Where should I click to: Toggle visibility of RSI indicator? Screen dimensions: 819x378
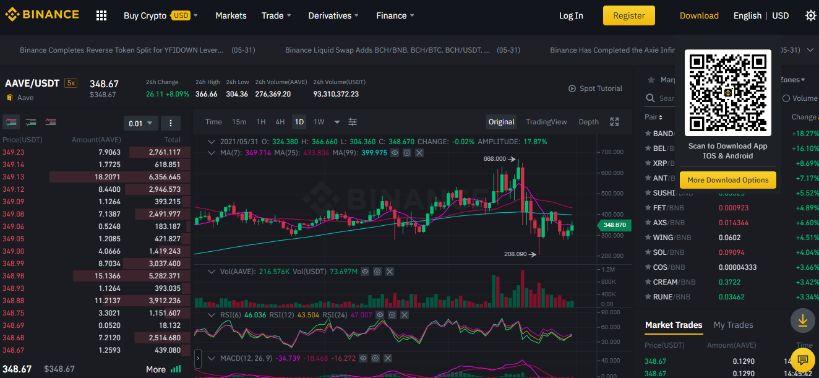click(380, 315)
